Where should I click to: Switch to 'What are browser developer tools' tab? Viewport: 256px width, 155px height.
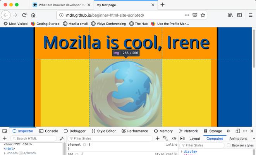coord(62,5)
